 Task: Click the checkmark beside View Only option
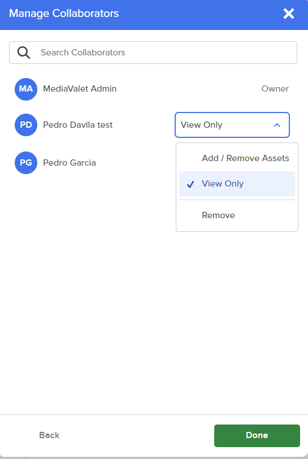pyautogui.click(x=190, y=184)
